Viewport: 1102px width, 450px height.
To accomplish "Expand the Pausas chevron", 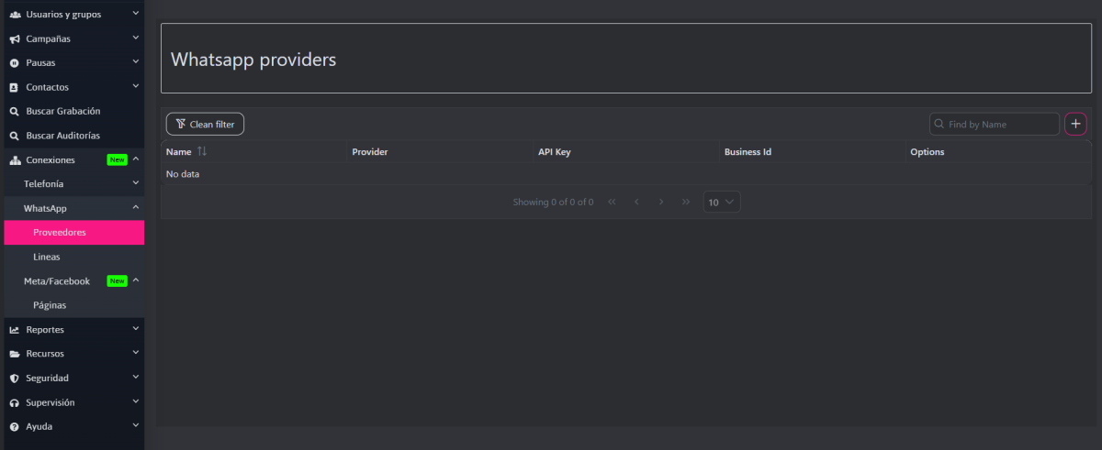I will tap(136, 62).
